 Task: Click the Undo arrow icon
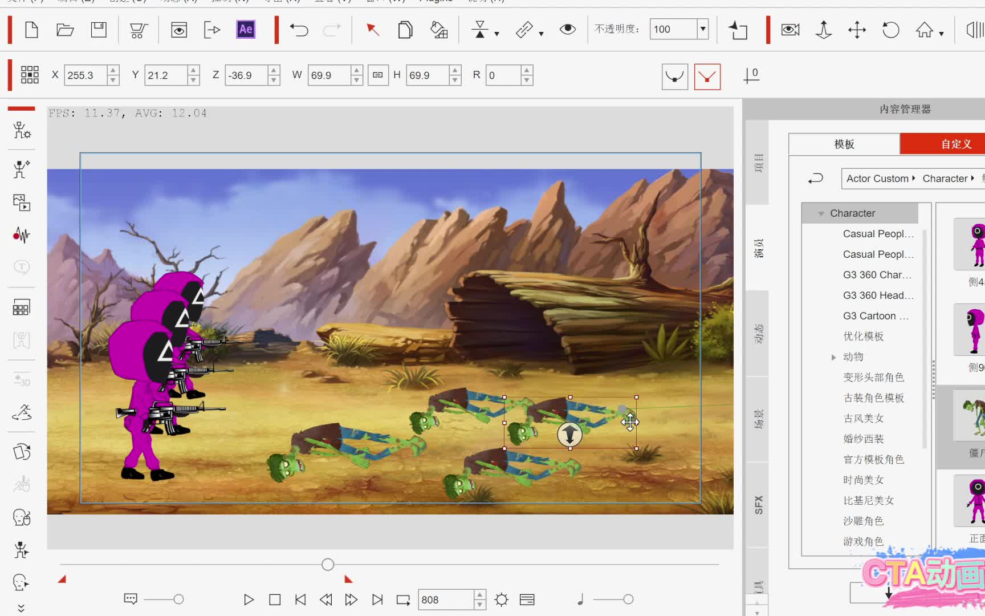tap(299, 29)
